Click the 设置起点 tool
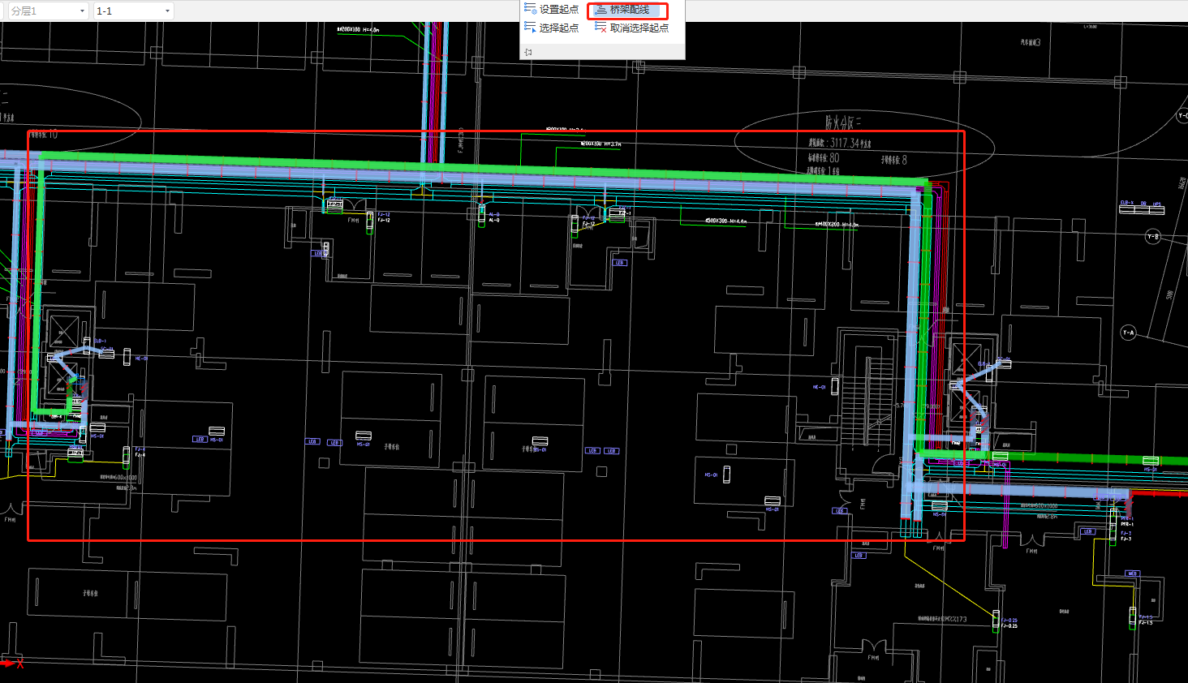The height and width of the screenshot is (683, 1188). point(552,10)
